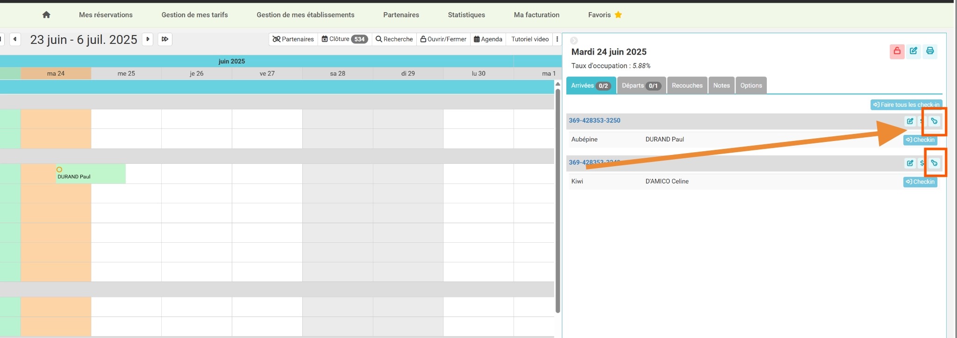Click the Mardi 24 juin 2025 heading

(609, 52)
